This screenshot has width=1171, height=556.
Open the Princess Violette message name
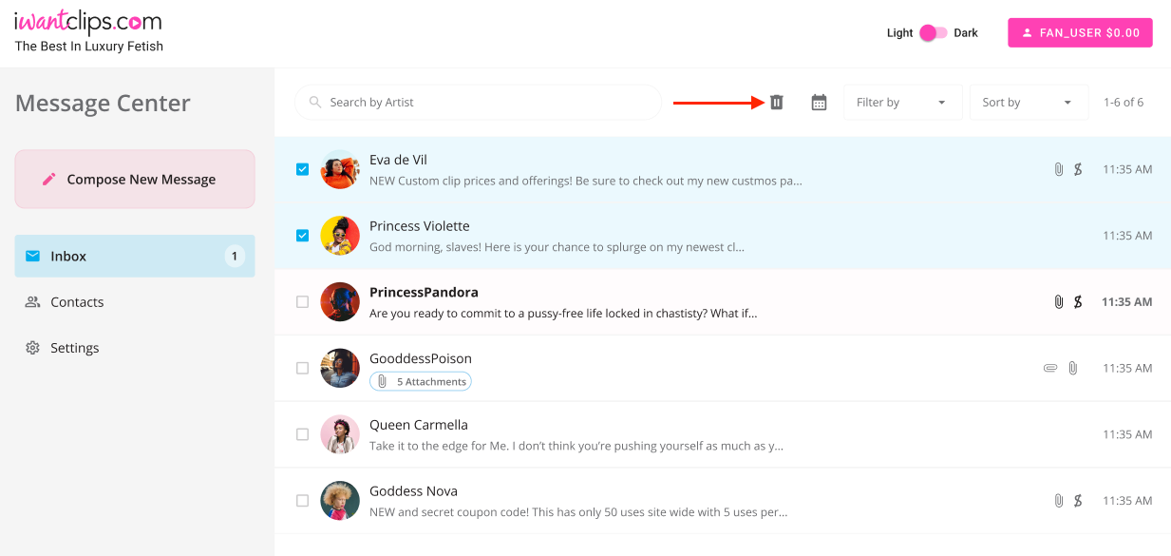point(419,226)
